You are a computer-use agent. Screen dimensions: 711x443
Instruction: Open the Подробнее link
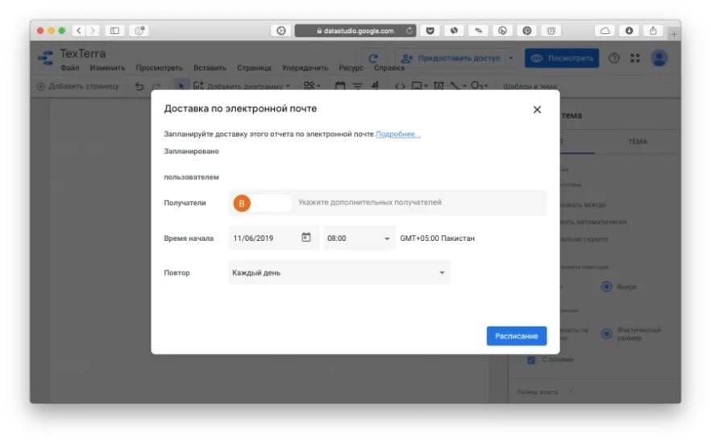[397, 134]
